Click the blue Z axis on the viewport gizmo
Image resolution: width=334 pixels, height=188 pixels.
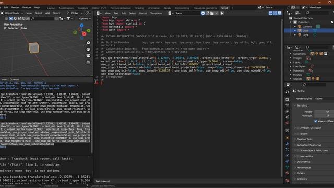[82, 26]
